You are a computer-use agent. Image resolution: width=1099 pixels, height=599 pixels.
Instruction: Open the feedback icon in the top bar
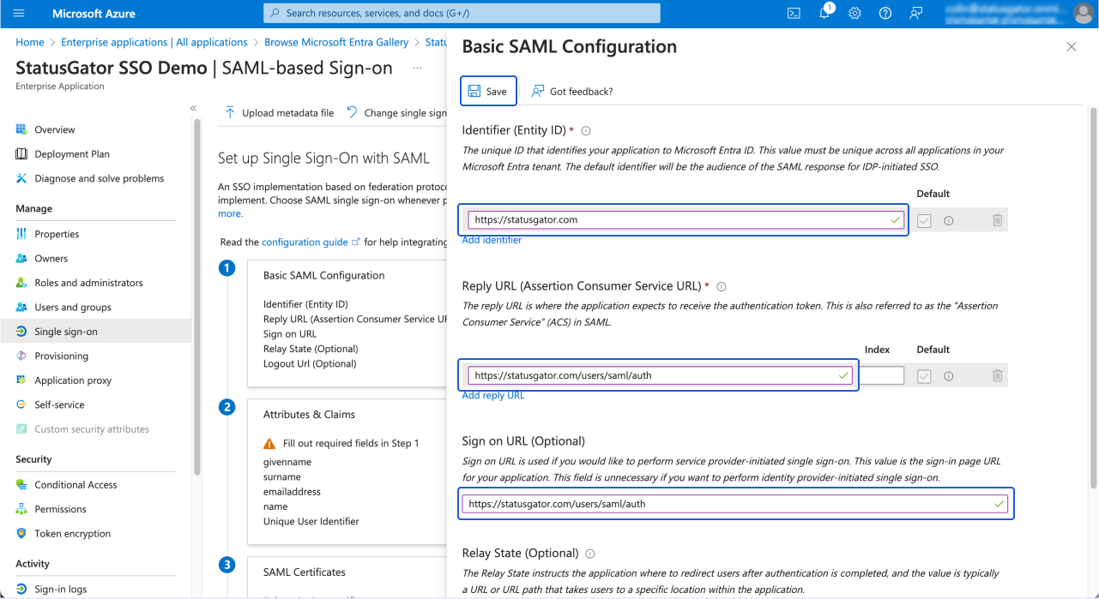tap(916, 14)
